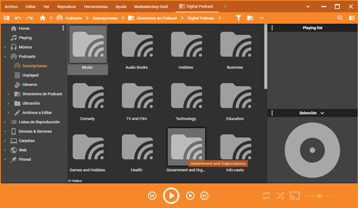Expand the Directorios de Podcast node
Image resolution: width=358 pixels, height=208 pixels.
pyautogui.click(x=8, y=94)
